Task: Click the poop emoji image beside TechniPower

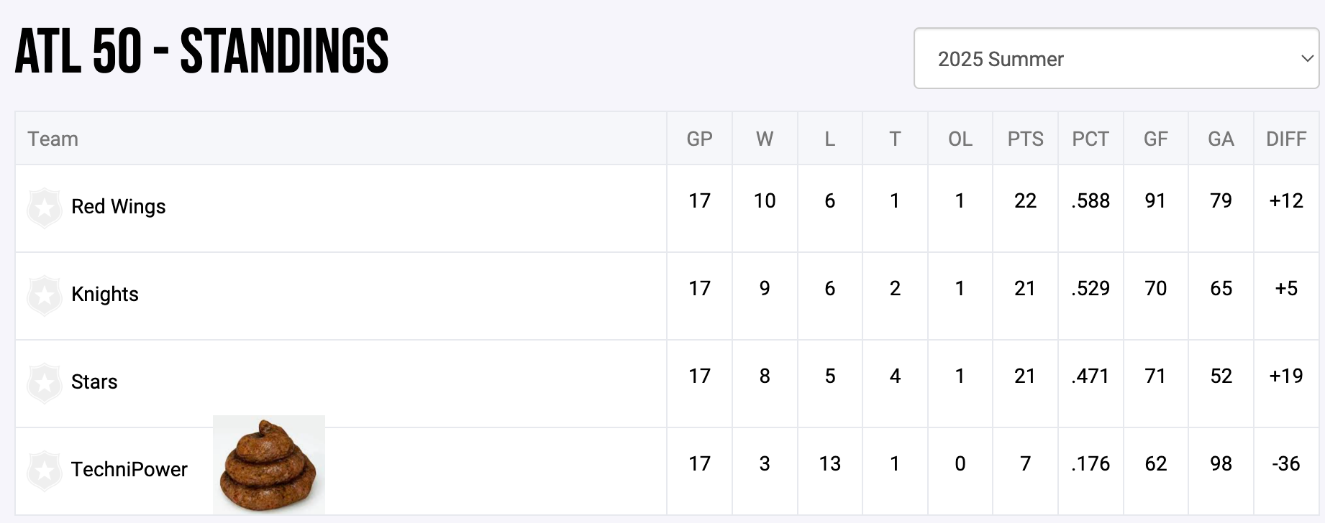Action: tap(269, 464)
